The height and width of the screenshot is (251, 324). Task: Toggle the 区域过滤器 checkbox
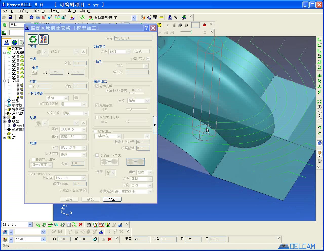coord(32,174)
